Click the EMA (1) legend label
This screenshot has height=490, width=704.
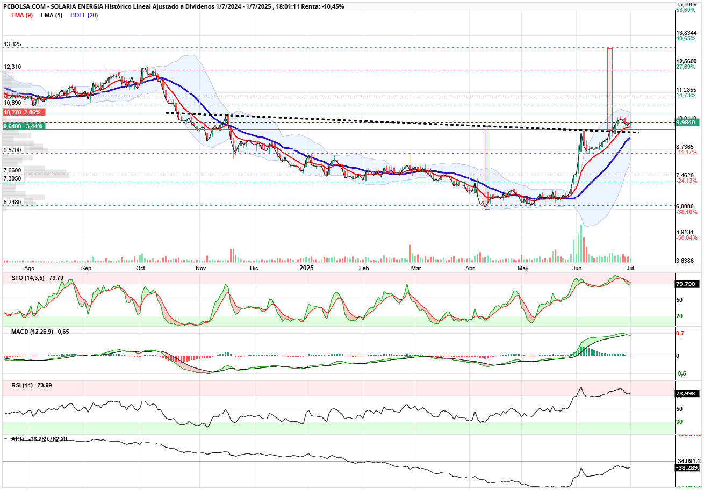52,15
